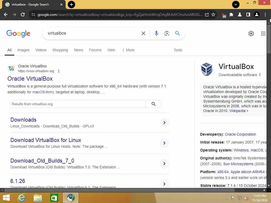The height and width of the screenshot is (203, 271).
Task: Click the horizontal page scrollbar
Action: (x=119, y=190)
